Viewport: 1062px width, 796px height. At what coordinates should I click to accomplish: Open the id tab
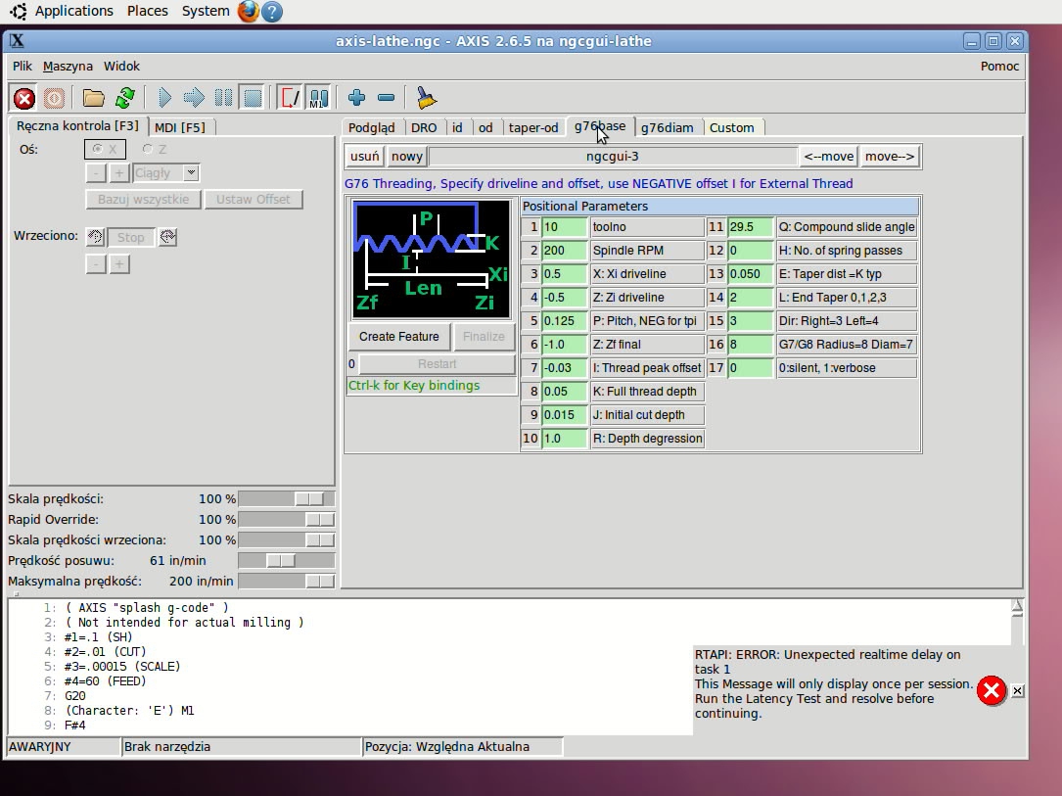coord(457,127)
